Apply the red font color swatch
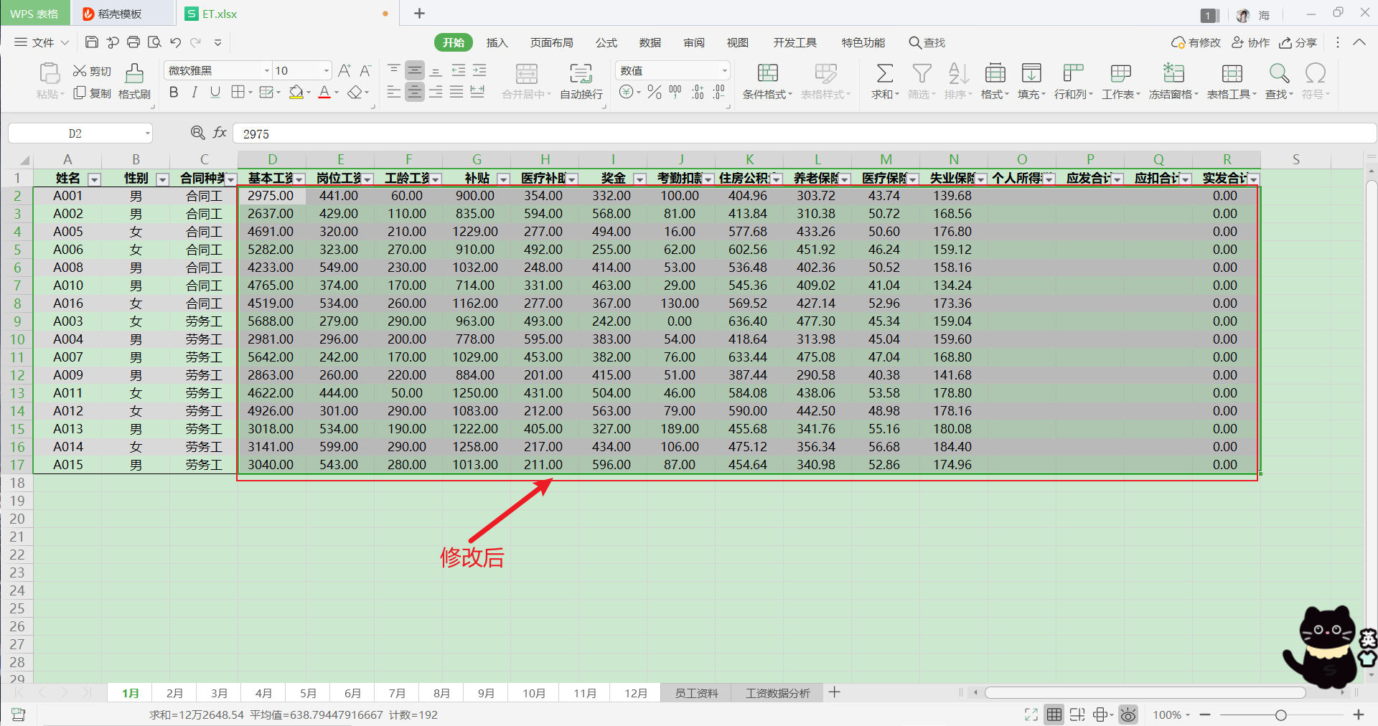Screen dimensions: 1378x726 [x=324, y=92]
